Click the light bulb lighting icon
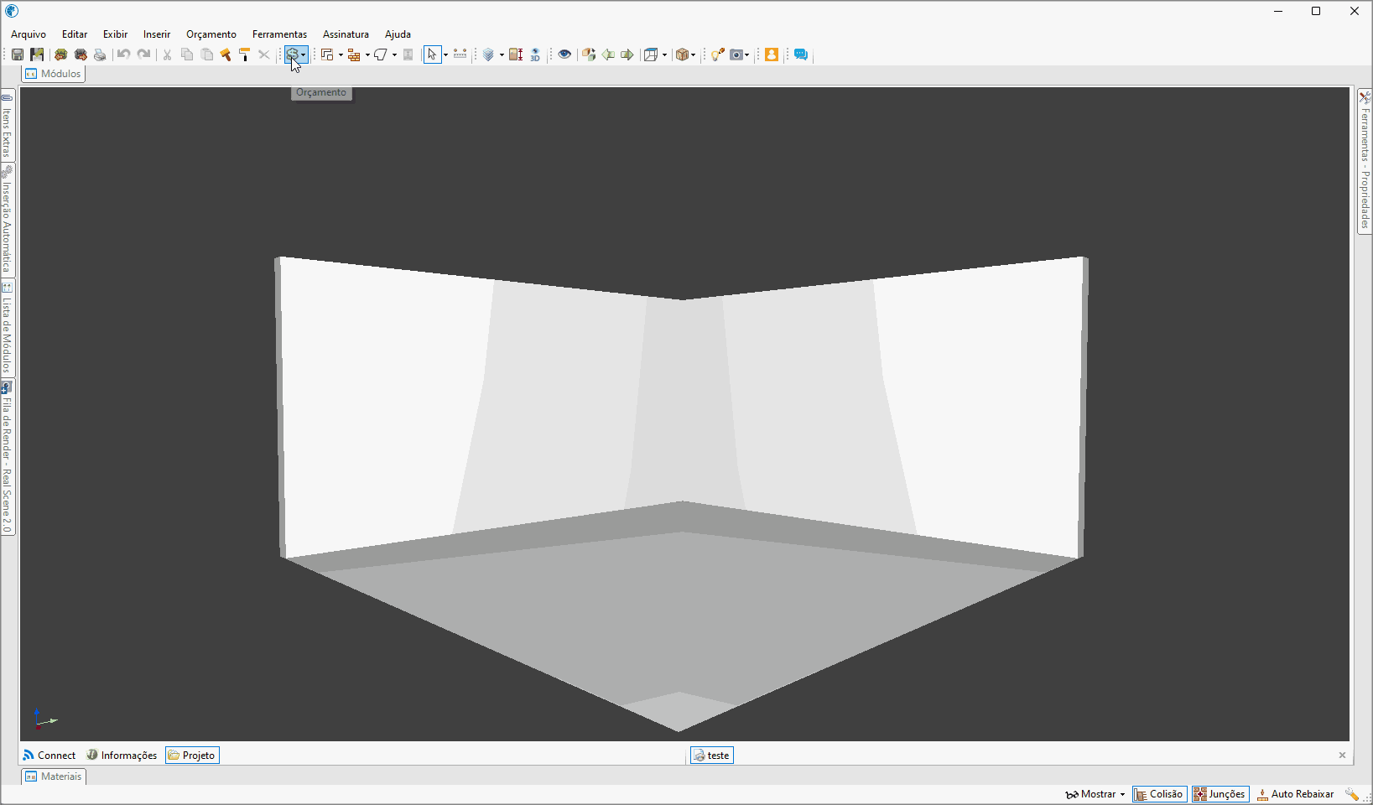The width and height of the screenshot is (1373, 805). pyautogui.click(x=717, y=55)
